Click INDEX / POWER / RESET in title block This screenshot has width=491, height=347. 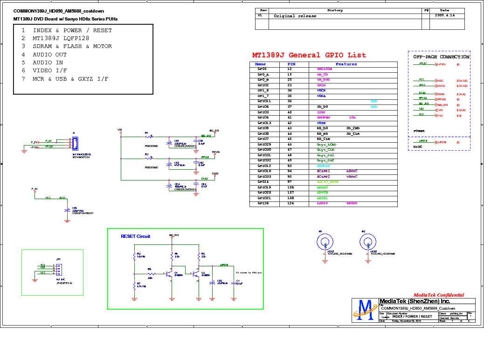pos(412,316)
